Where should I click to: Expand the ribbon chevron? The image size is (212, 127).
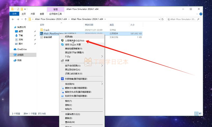click(197, 14)
